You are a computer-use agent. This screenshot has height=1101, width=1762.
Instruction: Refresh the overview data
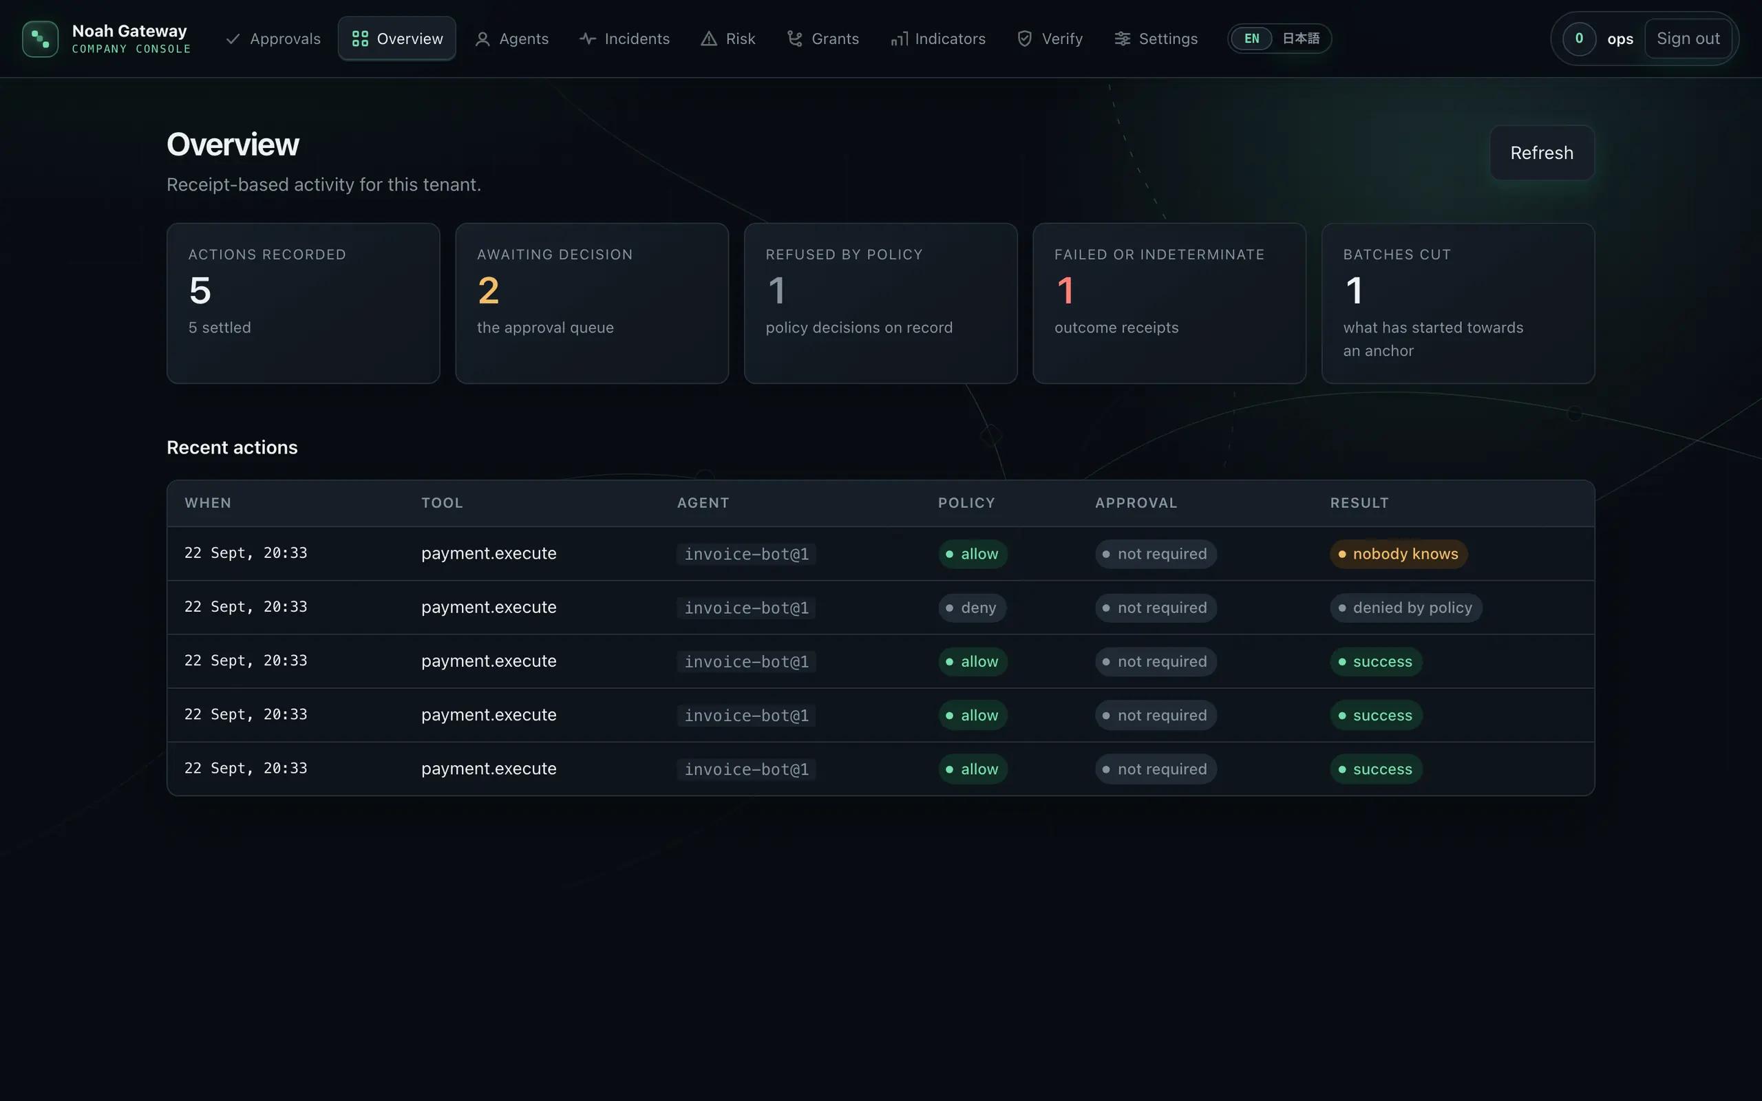coord(1541,153)
